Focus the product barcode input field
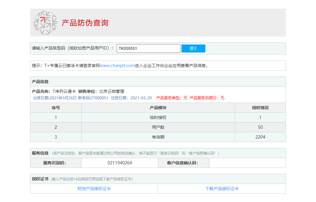The image size is (316, 202). pyautogui.click(x=148, y=48)
